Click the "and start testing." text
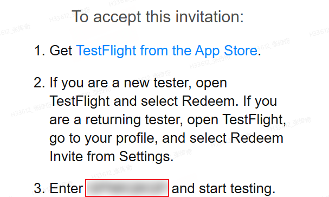The height and width of the screenshot is (197, 329). [223, 188]
